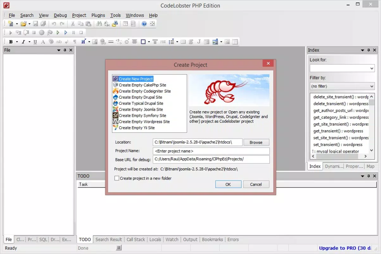The width and height of the screenshot is (381, 254).
Task: Expand the New file dropdown arrow
Action: click(x=17, y=24)
